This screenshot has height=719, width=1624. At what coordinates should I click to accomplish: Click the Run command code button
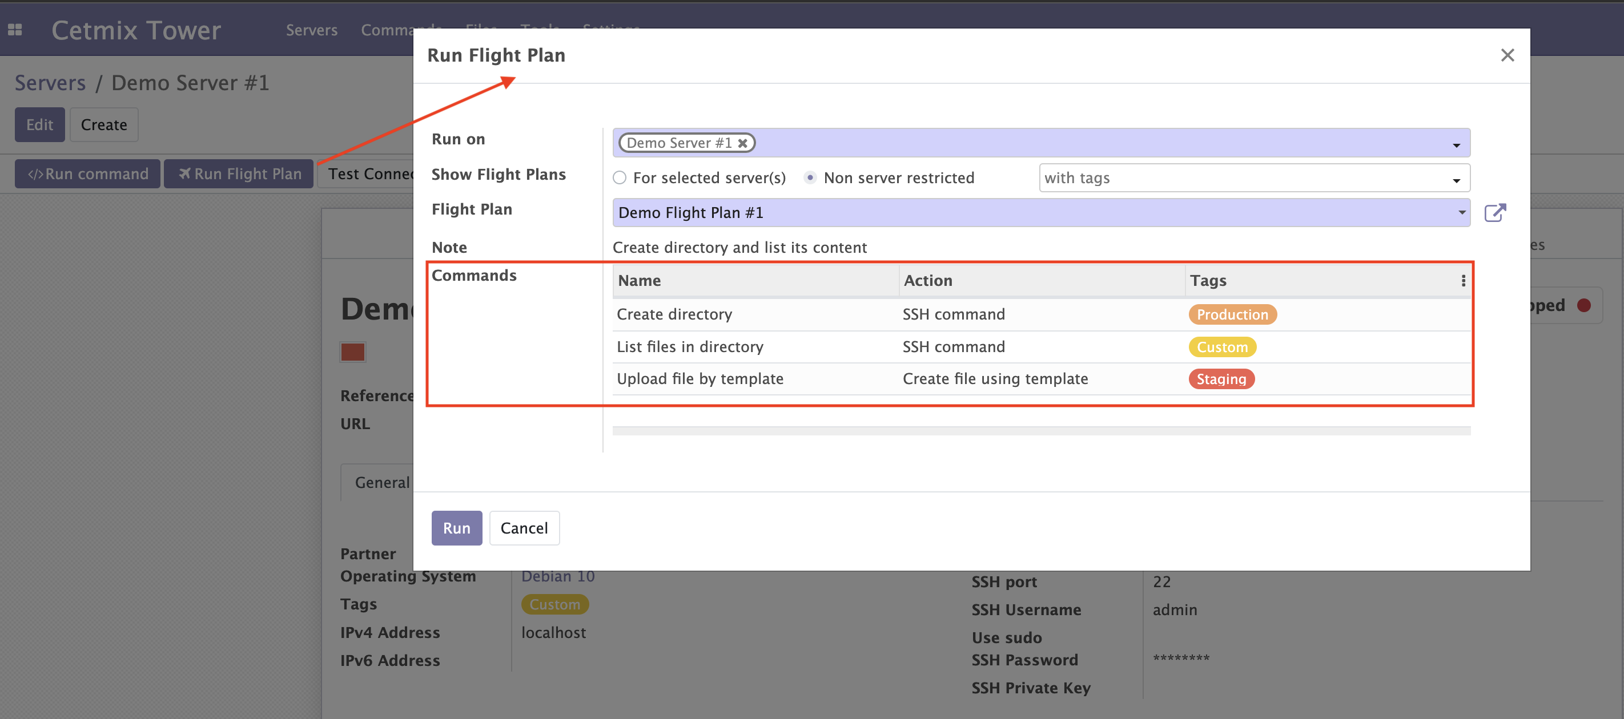click(87, 174)
